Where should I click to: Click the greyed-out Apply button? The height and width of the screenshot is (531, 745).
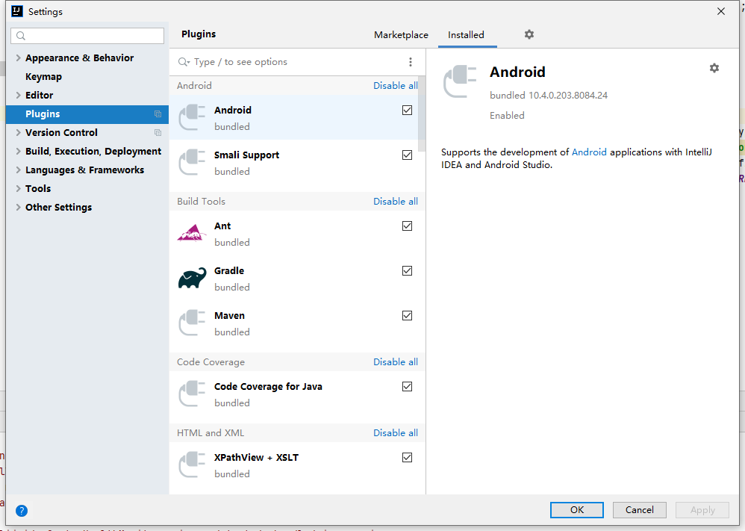pyautogui.click(x=702, y=509)
